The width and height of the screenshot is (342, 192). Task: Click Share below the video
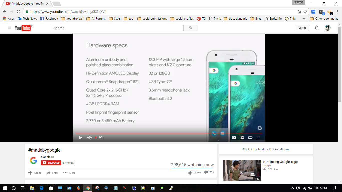52,173
